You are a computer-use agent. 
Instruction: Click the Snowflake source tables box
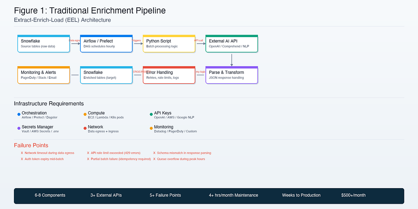click(44, 43)
